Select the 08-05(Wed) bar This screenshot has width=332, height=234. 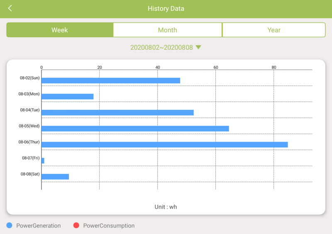pos(135,128)
